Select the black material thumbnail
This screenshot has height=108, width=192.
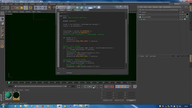(16, 96)
